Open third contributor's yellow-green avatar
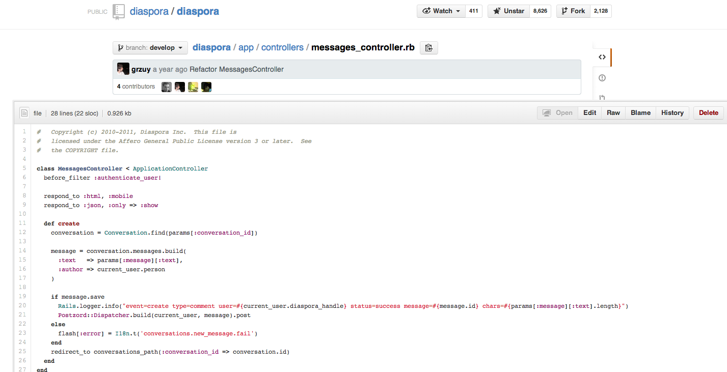727x372 pixels. coord(193,87)
